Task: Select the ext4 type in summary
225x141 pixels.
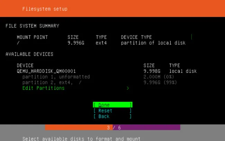Action: pos(101,43)
